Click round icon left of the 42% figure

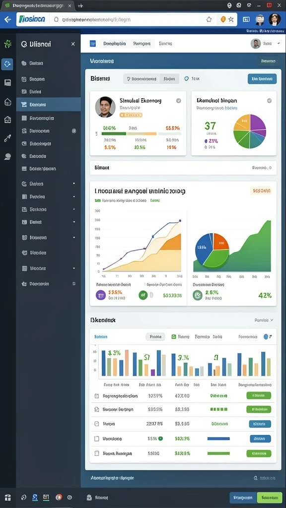[198, 295]
